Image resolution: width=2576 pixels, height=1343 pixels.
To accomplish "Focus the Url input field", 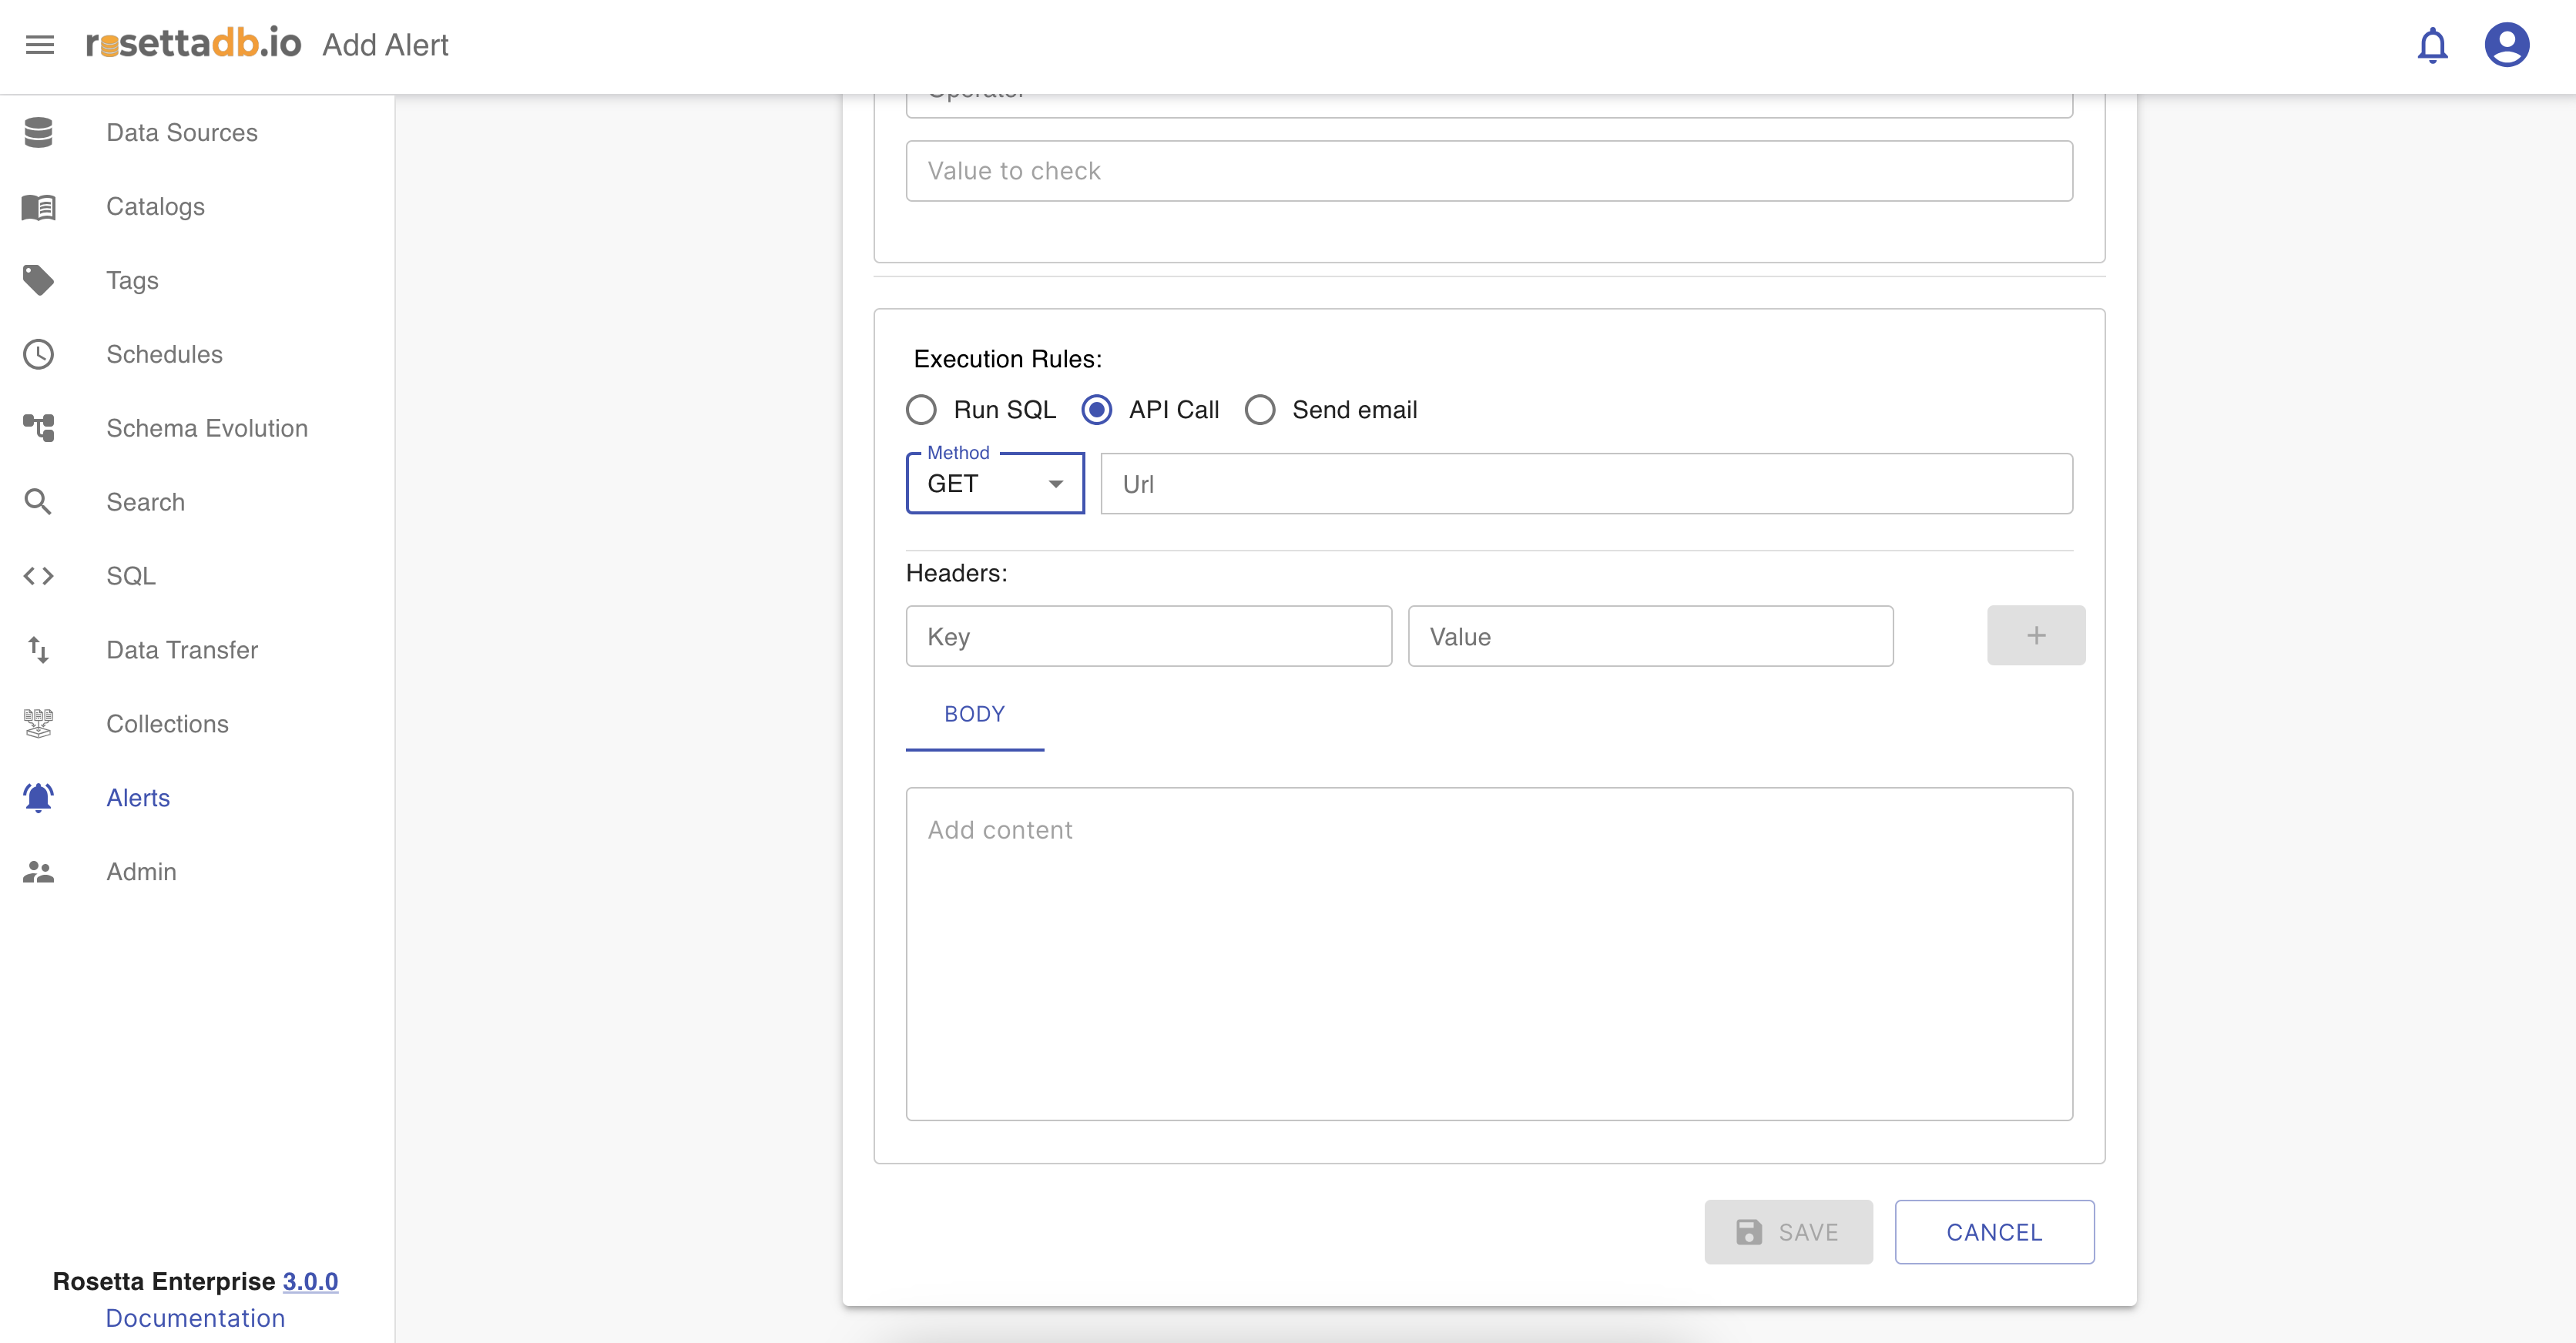I will tap(1586, 484).
